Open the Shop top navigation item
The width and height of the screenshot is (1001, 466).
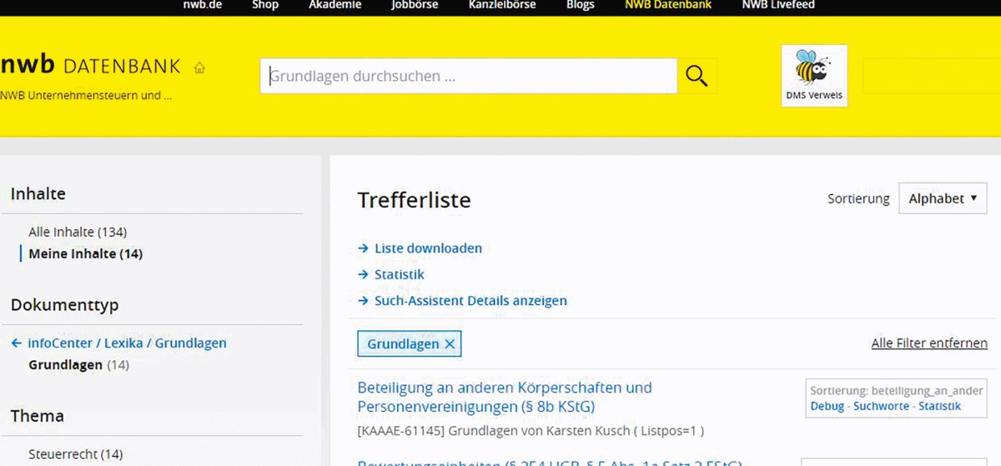[265, 5]
